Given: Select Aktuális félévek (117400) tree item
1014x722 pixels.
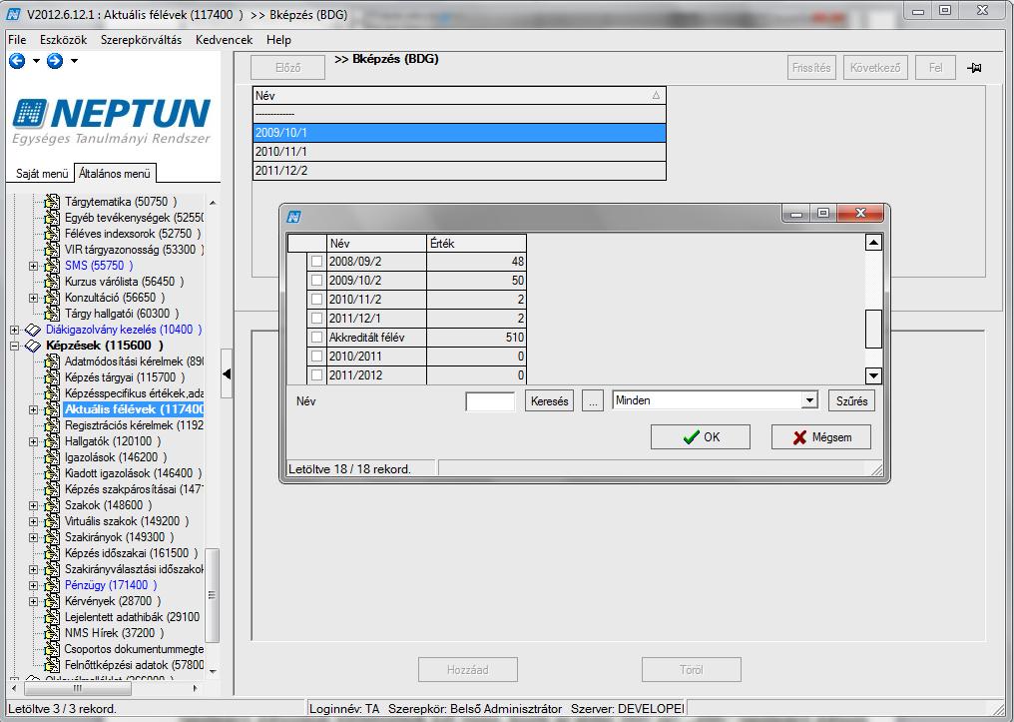Looking at the screenshot, I should point(134,409).
